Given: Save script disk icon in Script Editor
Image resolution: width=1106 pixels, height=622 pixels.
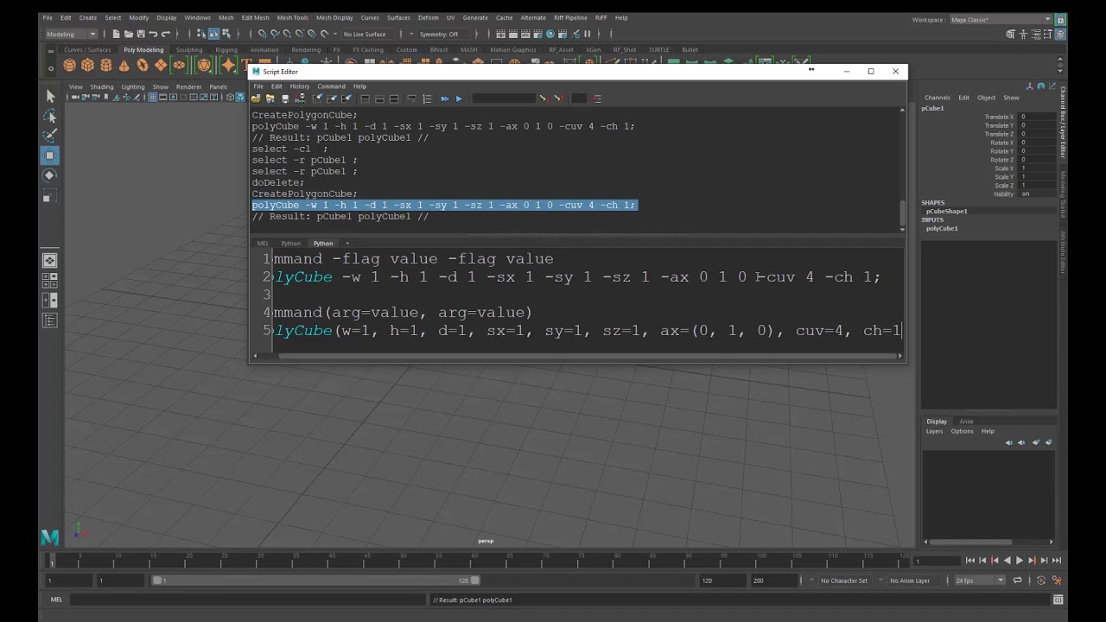Looking at the screenshot, I should (x=285, y=98).
